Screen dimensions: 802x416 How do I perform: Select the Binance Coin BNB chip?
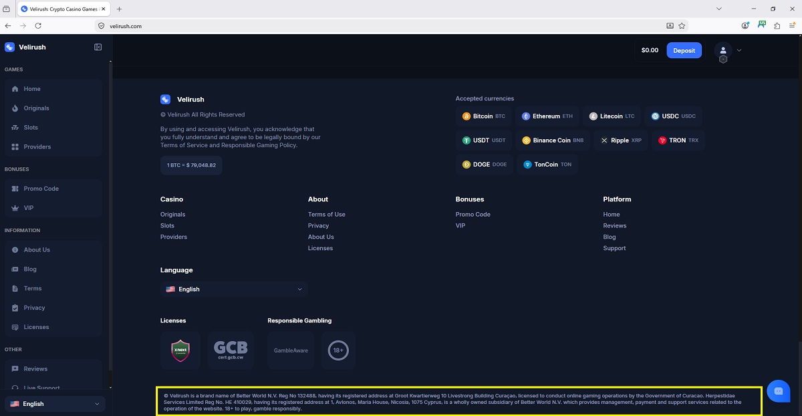(x=553, y=140)
